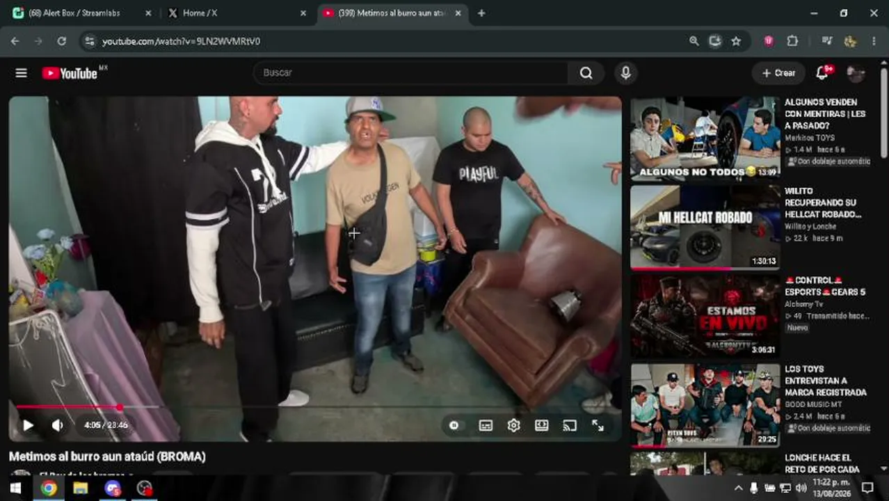Image resolution: width=889 pixels, height=501 pixels.
Task: Start voice search with the microphone
Action: click(625, 73)
